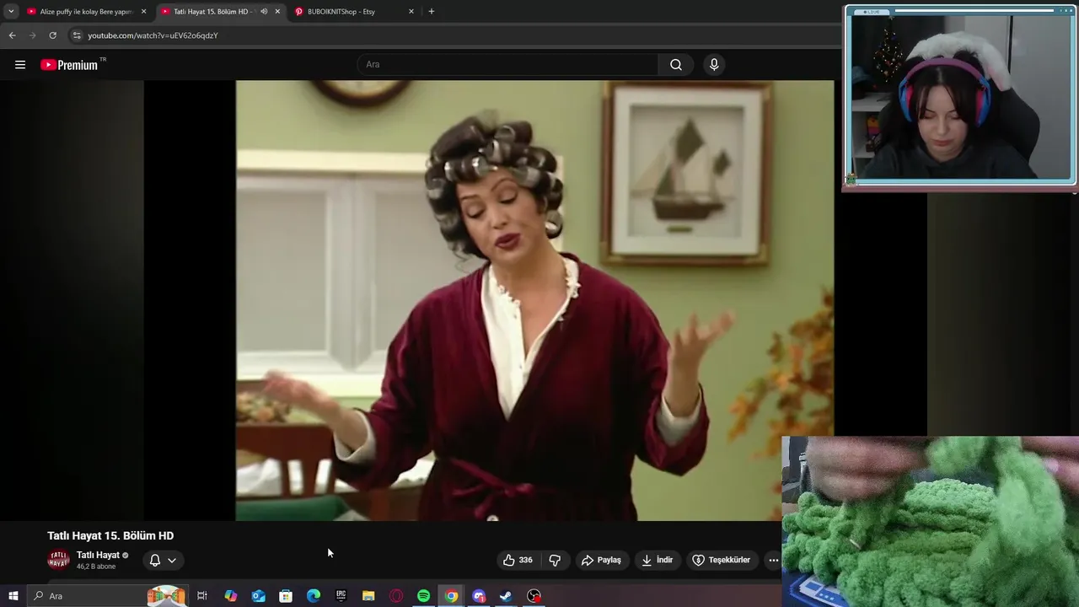Click the 46,2 B abone subscriber count
The image size is (1079, 607).
pyautogui.click(x=96, y=567)
